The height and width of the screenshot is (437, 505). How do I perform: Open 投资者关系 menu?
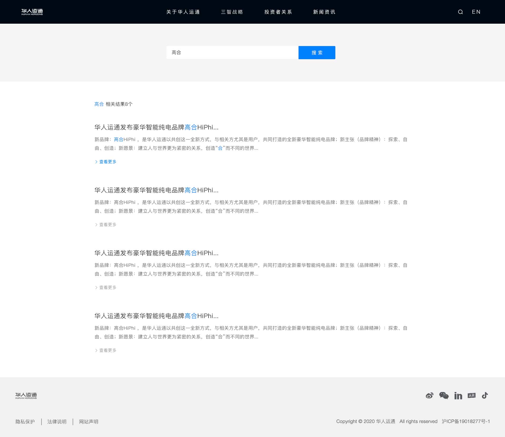click(278, 12)
